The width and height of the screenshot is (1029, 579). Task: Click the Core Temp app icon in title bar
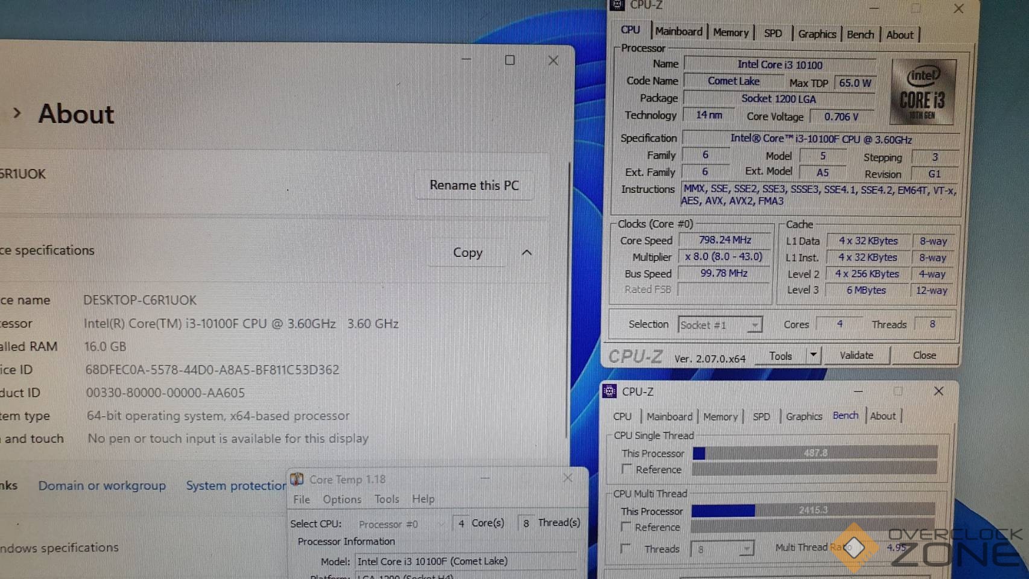297,479
